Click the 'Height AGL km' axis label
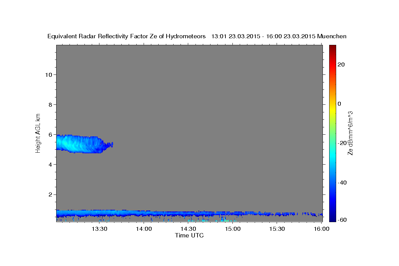 [x=38, y=133]
